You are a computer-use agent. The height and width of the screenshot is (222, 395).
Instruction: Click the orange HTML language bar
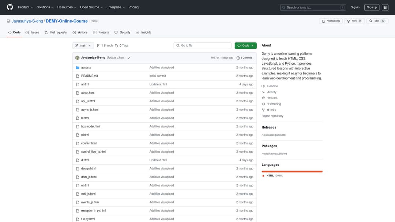pos(292,172)
